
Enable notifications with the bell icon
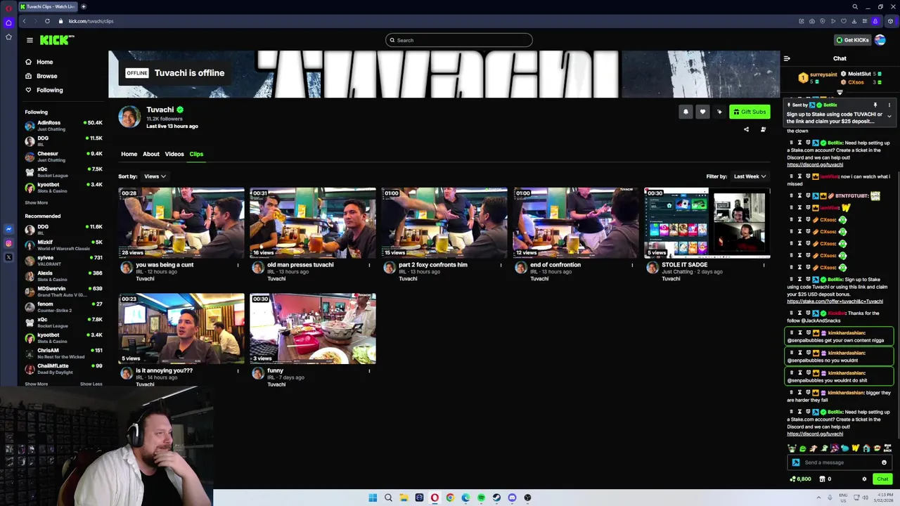point(686,112)
